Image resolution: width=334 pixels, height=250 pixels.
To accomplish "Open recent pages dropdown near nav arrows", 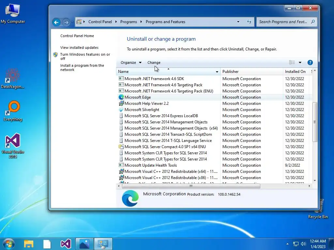I will tap(72, 22).
